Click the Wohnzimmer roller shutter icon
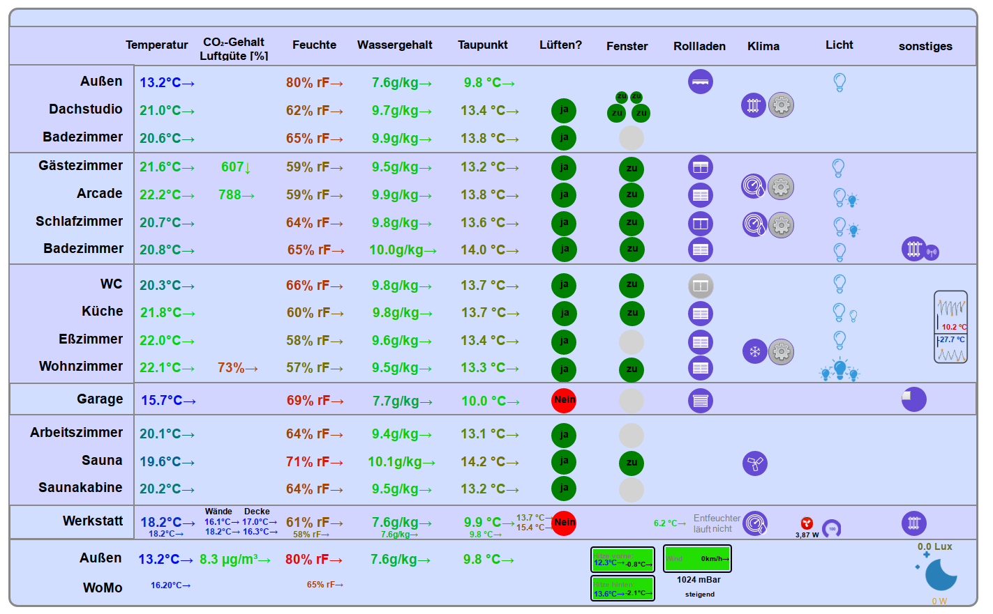The image size is (993, 614). click(x=701, y=368)
